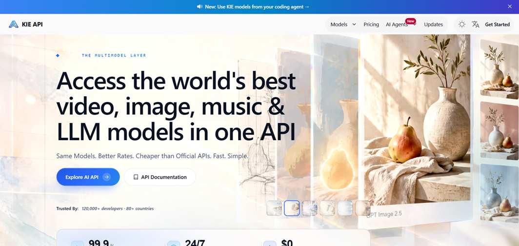Click the Explore AI API button
The height and width of the screenshot is (246, 519).
click(x=88, y=177)
